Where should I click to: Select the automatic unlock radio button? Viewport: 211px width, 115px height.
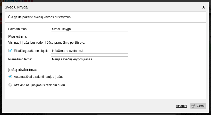[x=10, y=76]
